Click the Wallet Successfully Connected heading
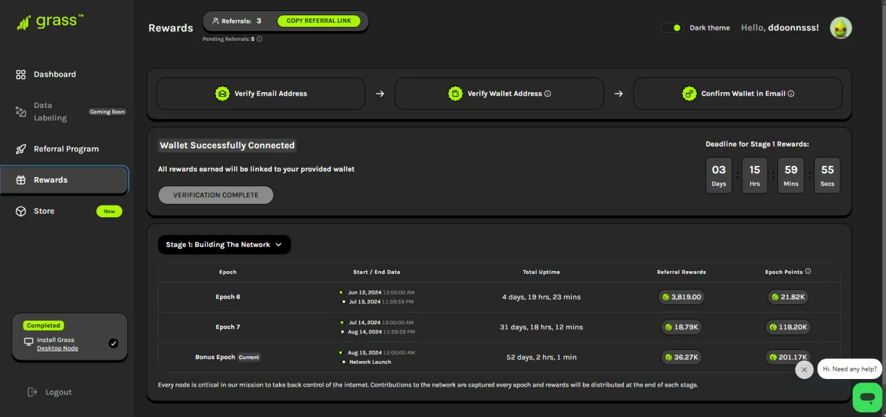This screenshot has width=886, height=417. [x=227, y=145]
